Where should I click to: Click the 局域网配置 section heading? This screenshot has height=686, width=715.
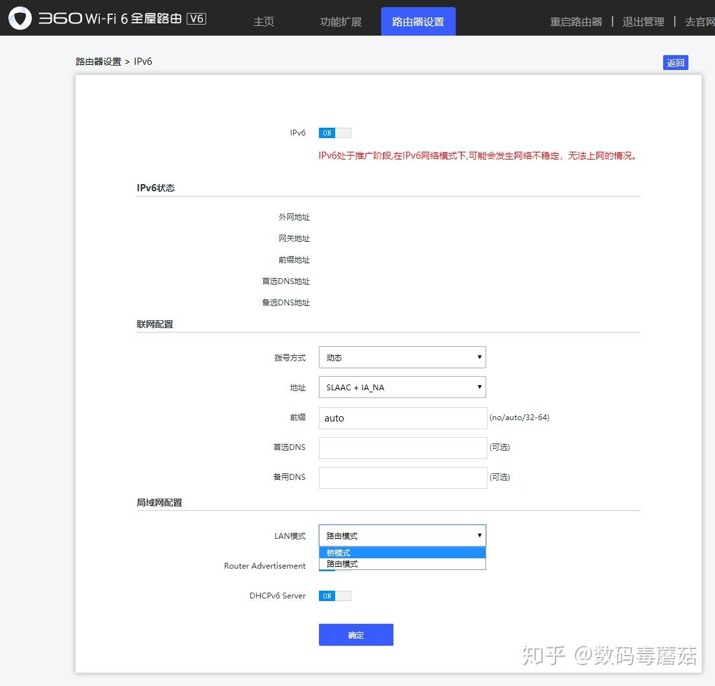point(159,503)
